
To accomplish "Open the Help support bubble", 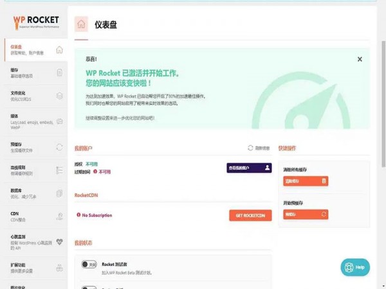I will tap(355, 267).
